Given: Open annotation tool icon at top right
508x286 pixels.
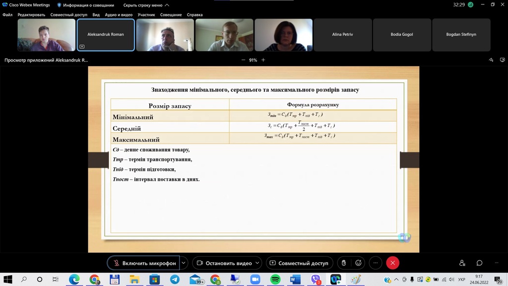Looking at the screenshot, I should 490,60.
